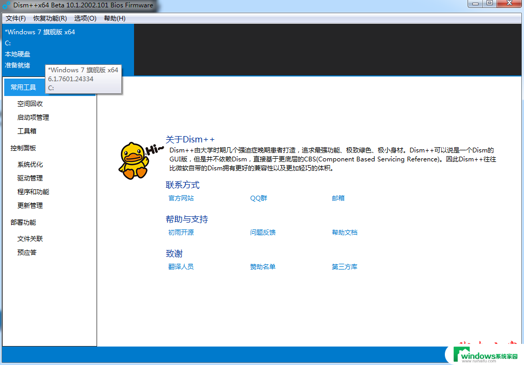
Task: Click the Dism++ app icon in title bar
Action: pyautogui.click(x=6, y=5)
